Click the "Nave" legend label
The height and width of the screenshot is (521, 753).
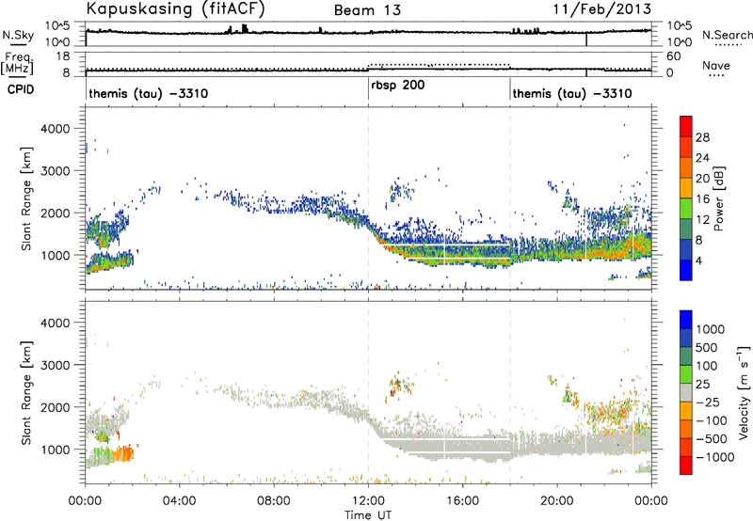coord(716,65)
